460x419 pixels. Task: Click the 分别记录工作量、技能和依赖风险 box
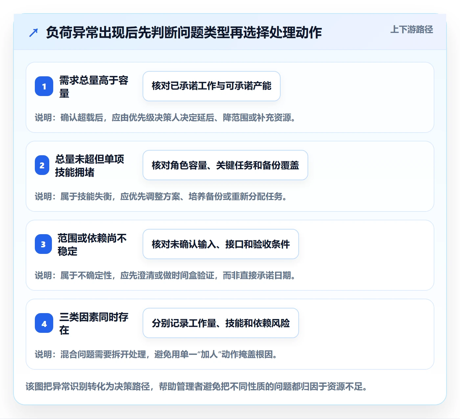221,323
